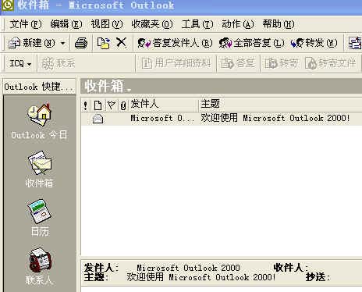Image resolution: width=362 pixels, height=292 pixels.
Task: Sort by the importance column header
Action: (85, 105)
